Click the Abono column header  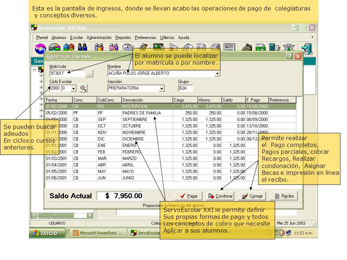click(x=210, y=100)
